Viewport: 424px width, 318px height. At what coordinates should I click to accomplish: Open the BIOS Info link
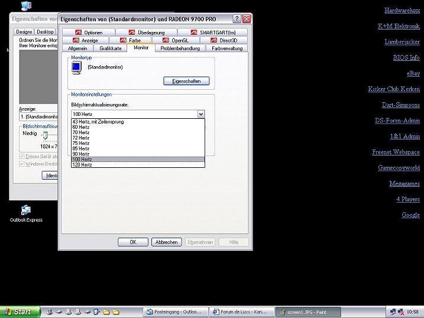click(406, 57)
